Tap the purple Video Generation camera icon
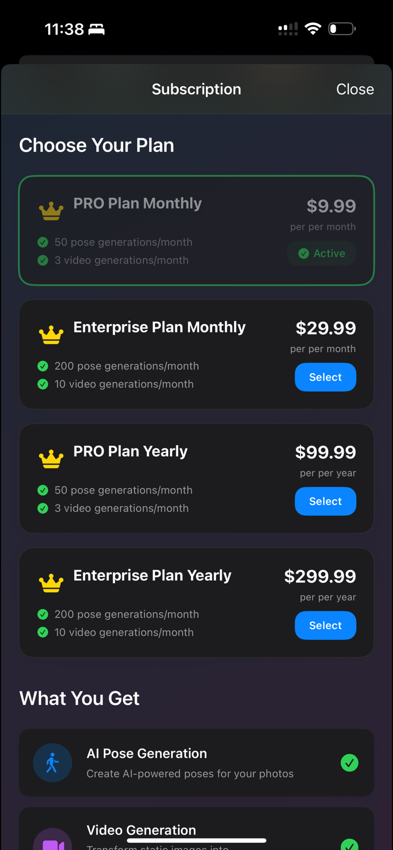Viewport: 393px width, 850px height. 52,843
